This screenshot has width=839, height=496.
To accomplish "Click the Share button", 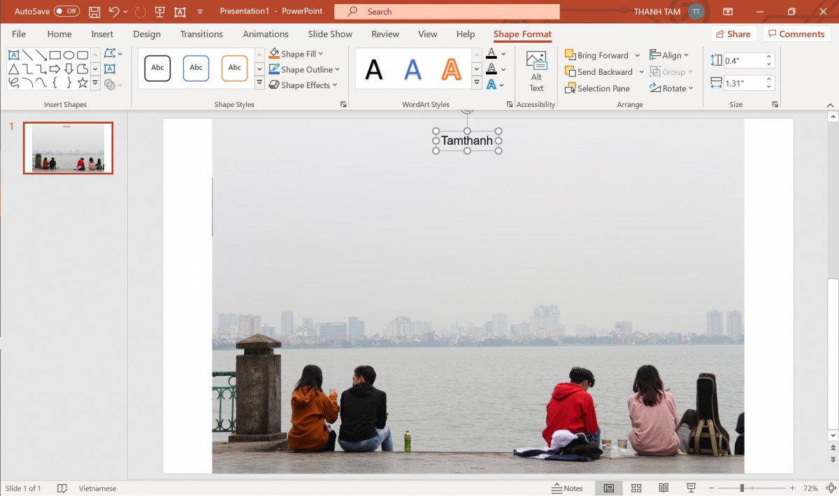I will (733, 34).
